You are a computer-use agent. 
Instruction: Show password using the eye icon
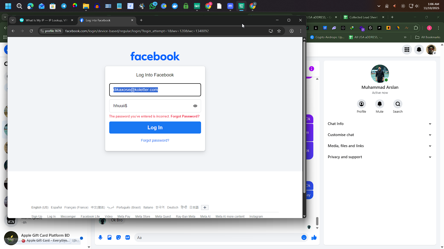[x=195, y=106]
